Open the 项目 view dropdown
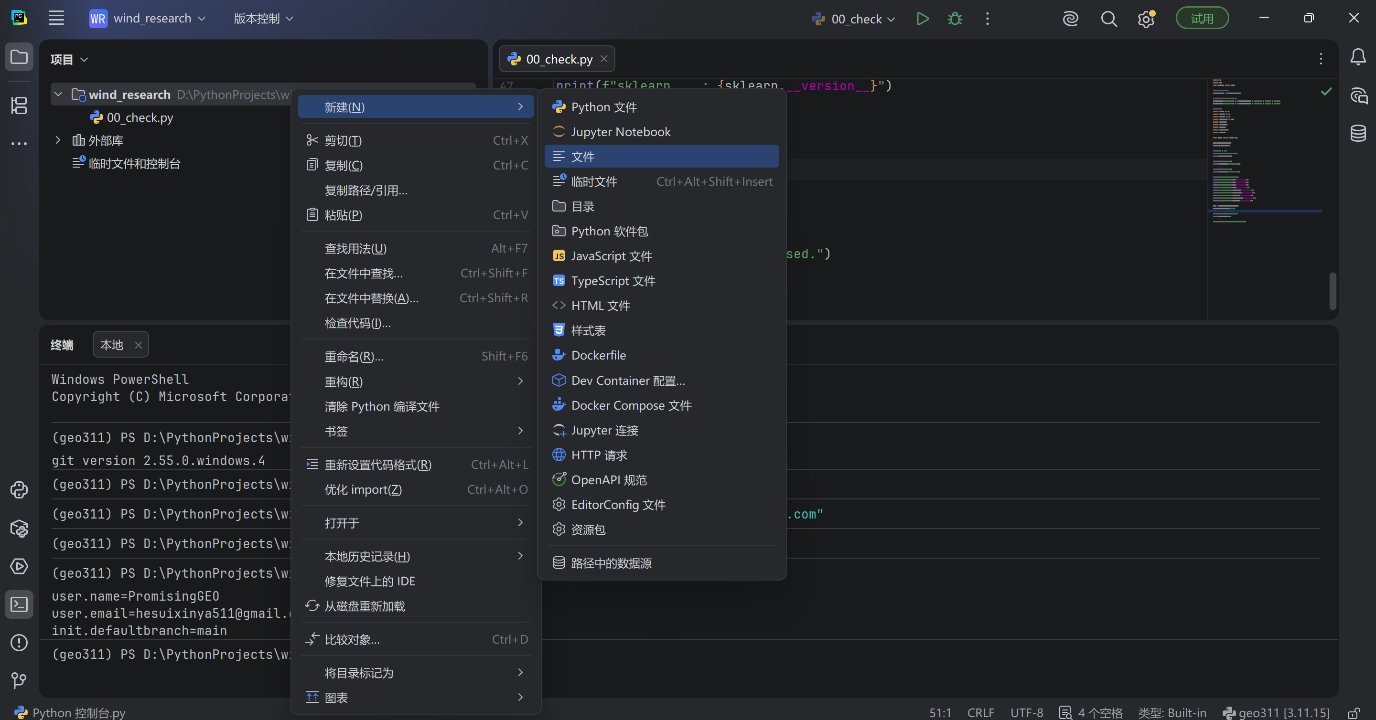Image resolution: width=1376 pixels, height=720 pixels. (69, 59)
